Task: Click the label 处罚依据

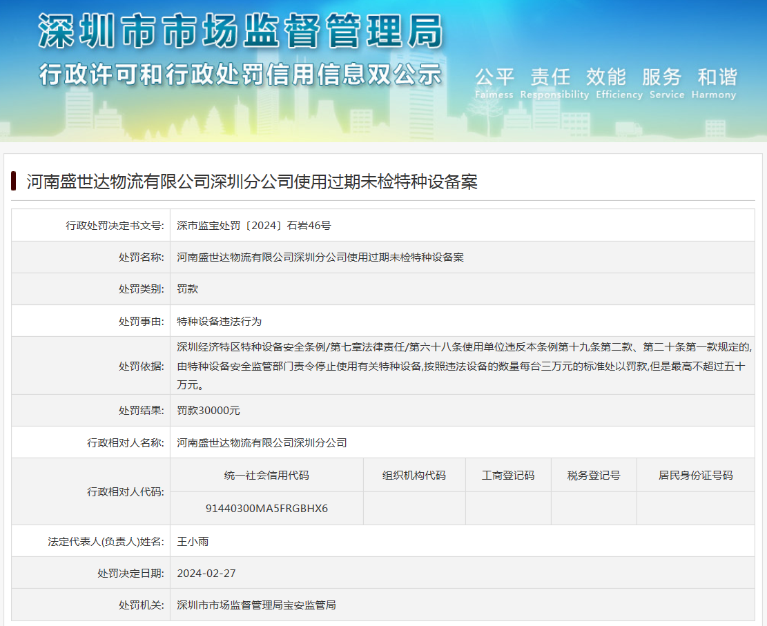Action: (x=142, y=366)
